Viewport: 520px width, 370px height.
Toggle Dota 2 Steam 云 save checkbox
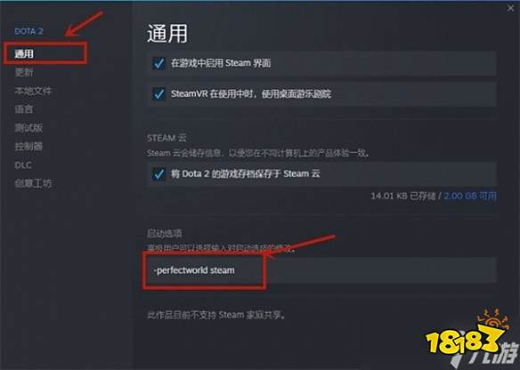pyautogui.click(x=158, y=173)
